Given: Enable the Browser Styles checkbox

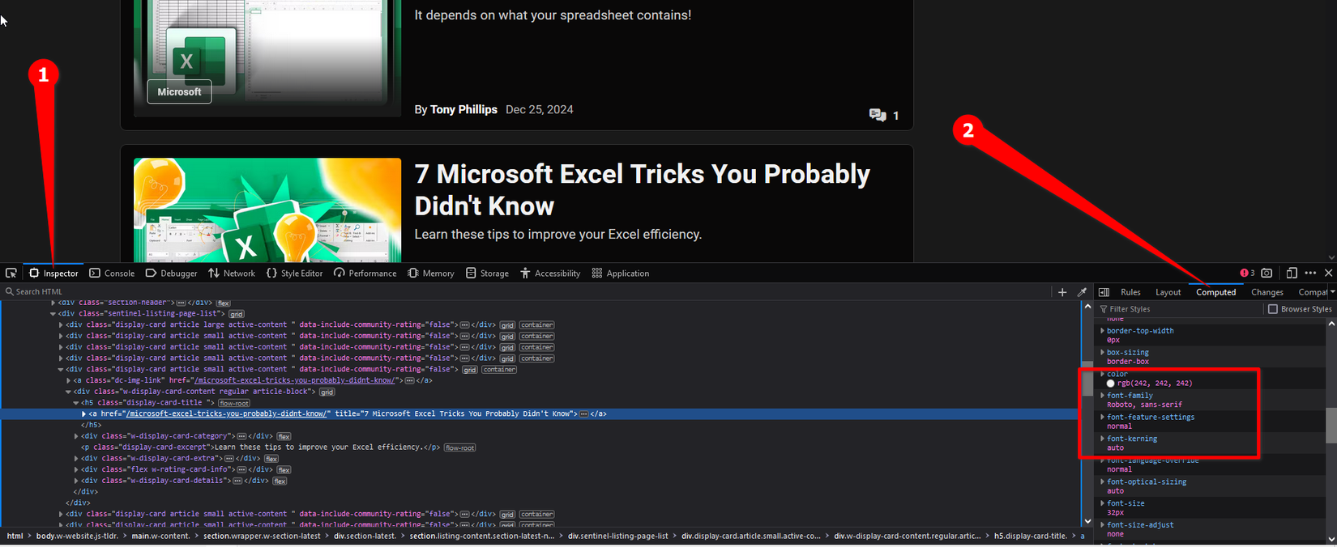Looking at the screenshot, I should (x=1272, y=309).
